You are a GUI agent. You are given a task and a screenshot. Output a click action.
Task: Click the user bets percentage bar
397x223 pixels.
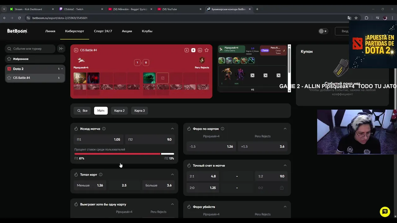[124, 154]
